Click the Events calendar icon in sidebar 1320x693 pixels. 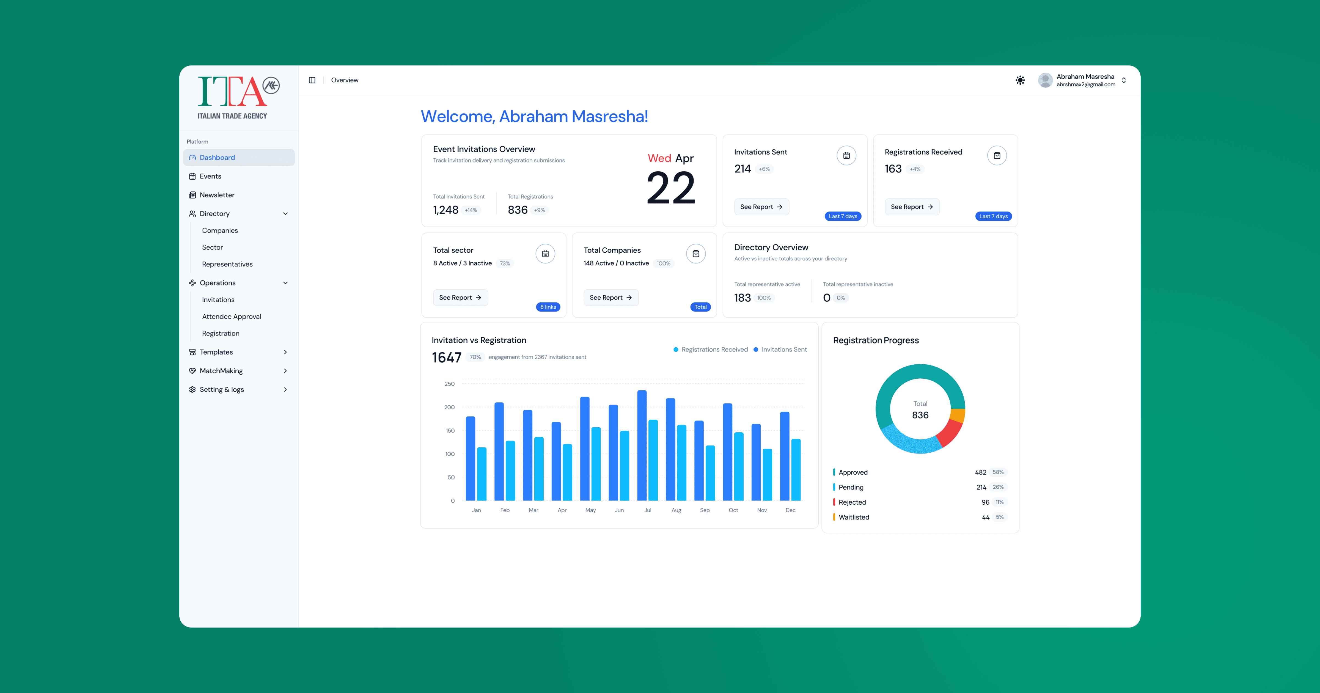[x=192, y=176]
